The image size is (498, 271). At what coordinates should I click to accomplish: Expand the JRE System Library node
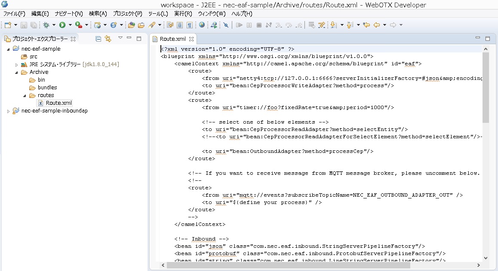[17, 65]
